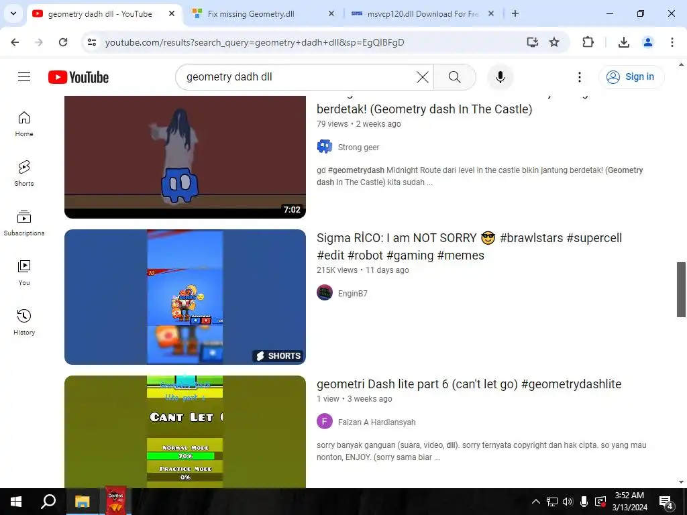The image size is (687, 515).
Task: Click the page vertical scrollbar thumb
Action: pos(681,290)
